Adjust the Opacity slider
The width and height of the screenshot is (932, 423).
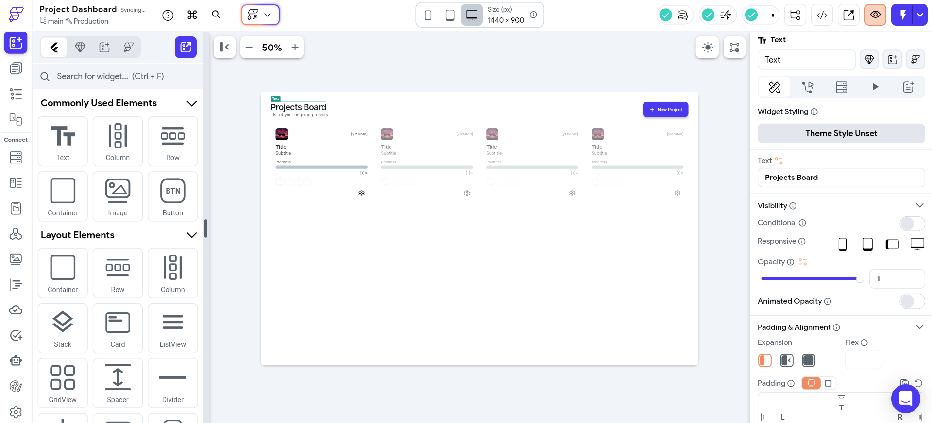point(811,279)
